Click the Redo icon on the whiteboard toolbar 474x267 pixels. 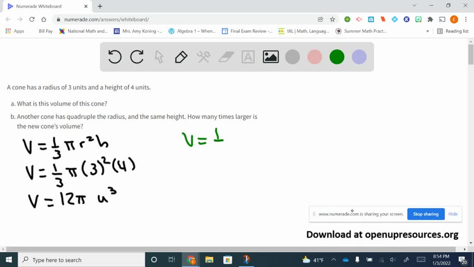point(137,57)
